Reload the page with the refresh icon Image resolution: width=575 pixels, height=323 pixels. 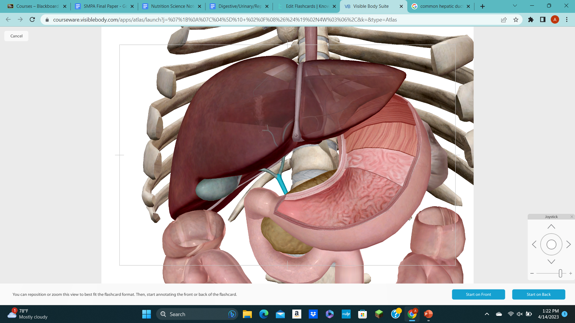click(32, 19)
